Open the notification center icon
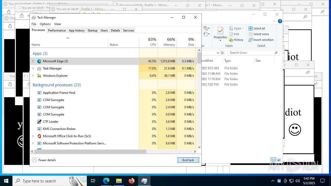This screenshot has height=186, width=331. (322, 181)
